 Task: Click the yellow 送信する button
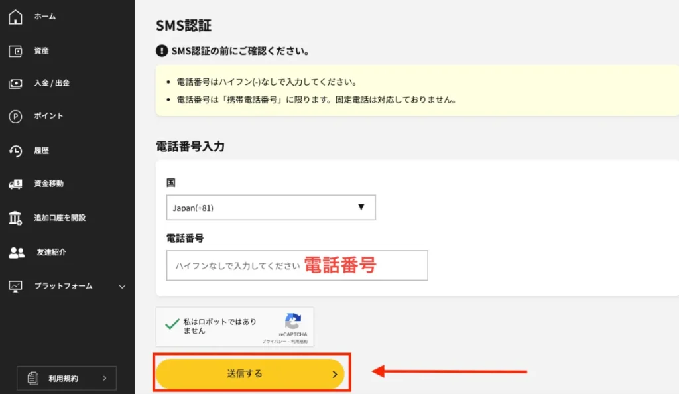pos(250,374)
